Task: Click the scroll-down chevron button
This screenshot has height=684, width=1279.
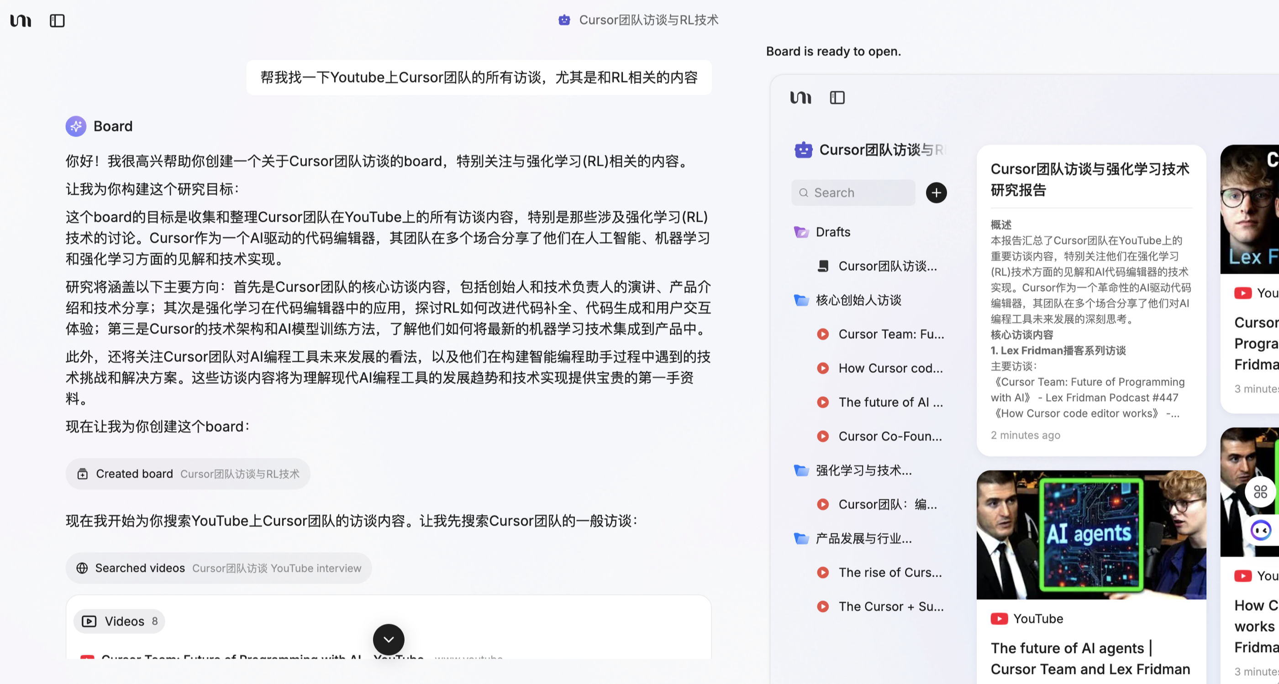Action: [x=388, y=639]
